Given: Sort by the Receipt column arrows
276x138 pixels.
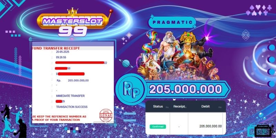Looking at the screenshot, I should tap(185, 107).
